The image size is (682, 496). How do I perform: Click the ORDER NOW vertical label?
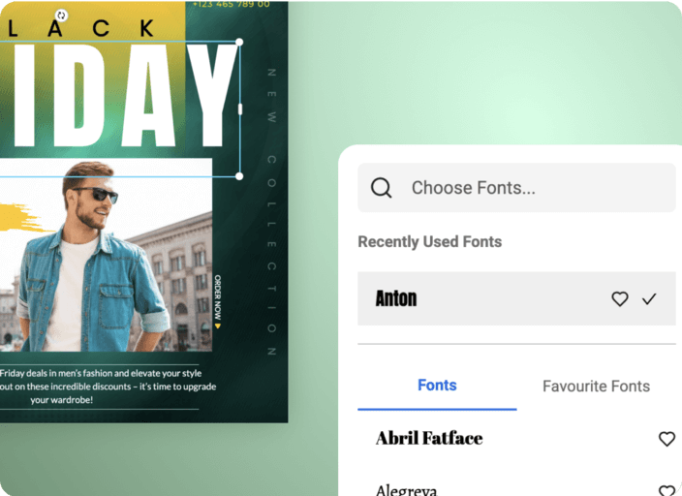pyautogui.click(x=217, y=301)
